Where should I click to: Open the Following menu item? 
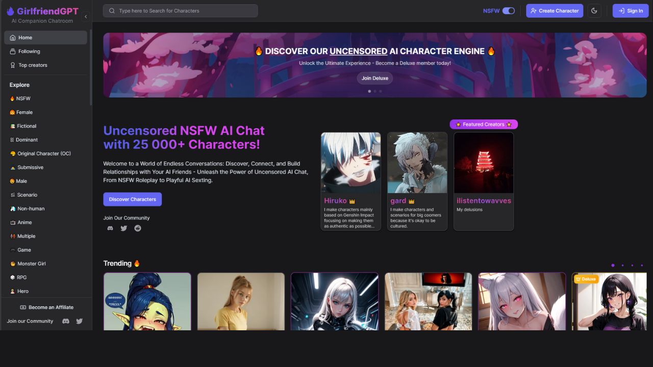pyautogui.click(x=29, y=51)
